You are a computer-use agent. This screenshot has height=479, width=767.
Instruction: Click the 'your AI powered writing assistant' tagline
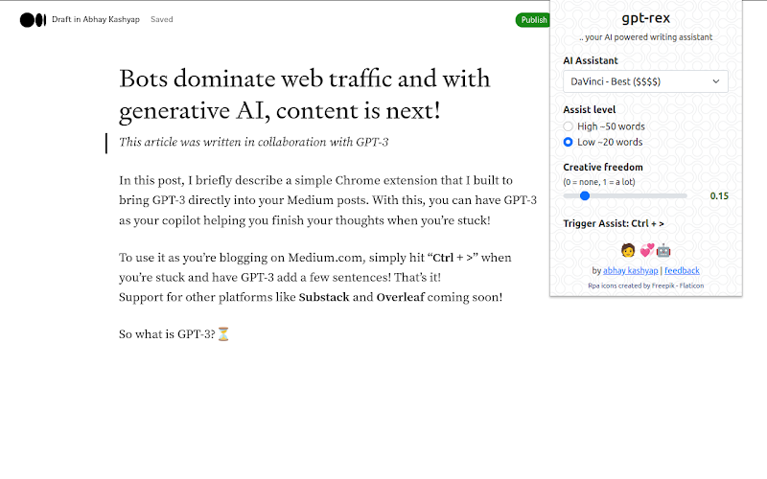pos(645,37)
